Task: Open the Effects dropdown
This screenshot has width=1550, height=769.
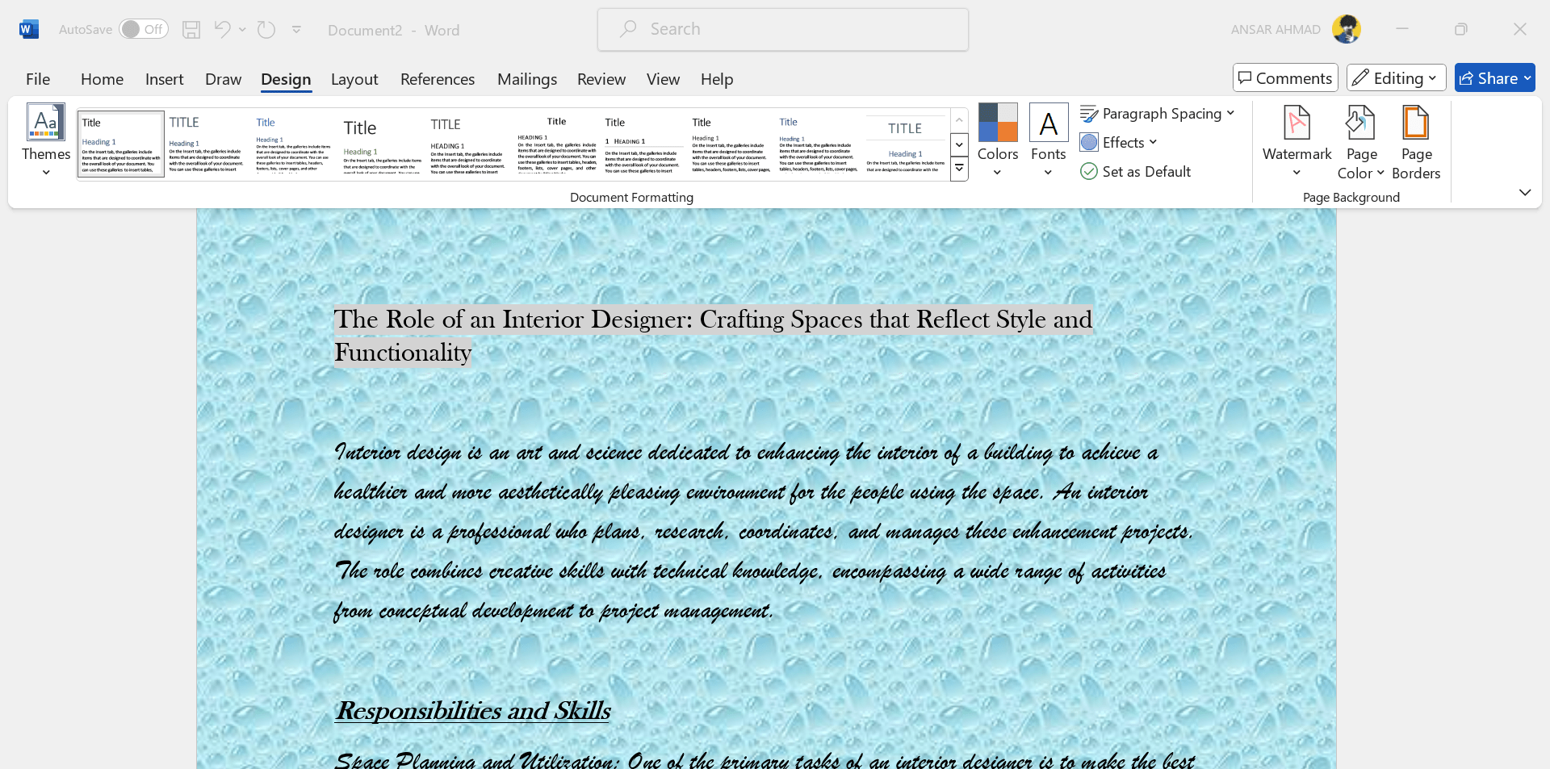Action: click(x=1119, y=143)
